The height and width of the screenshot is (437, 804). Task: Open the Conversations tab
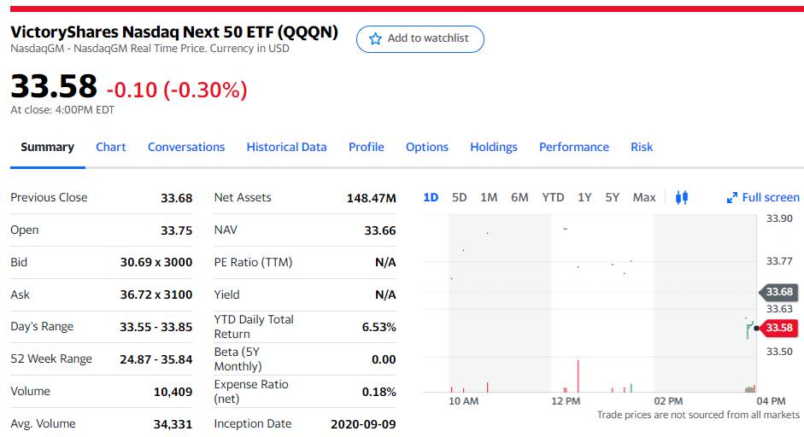186,147
